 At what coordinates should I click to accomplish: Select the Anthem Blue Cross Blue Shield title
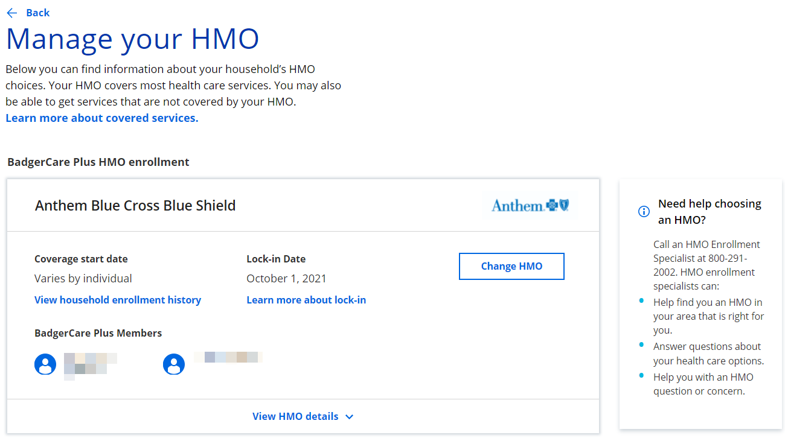pyautogui.click(x=135, y=206)
